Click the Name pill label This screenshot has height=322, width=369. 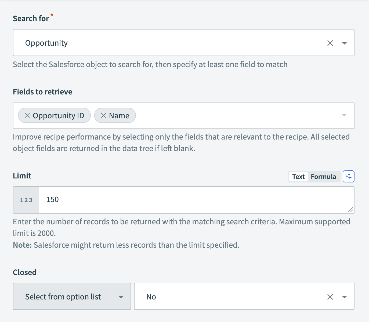coord(119,116)
